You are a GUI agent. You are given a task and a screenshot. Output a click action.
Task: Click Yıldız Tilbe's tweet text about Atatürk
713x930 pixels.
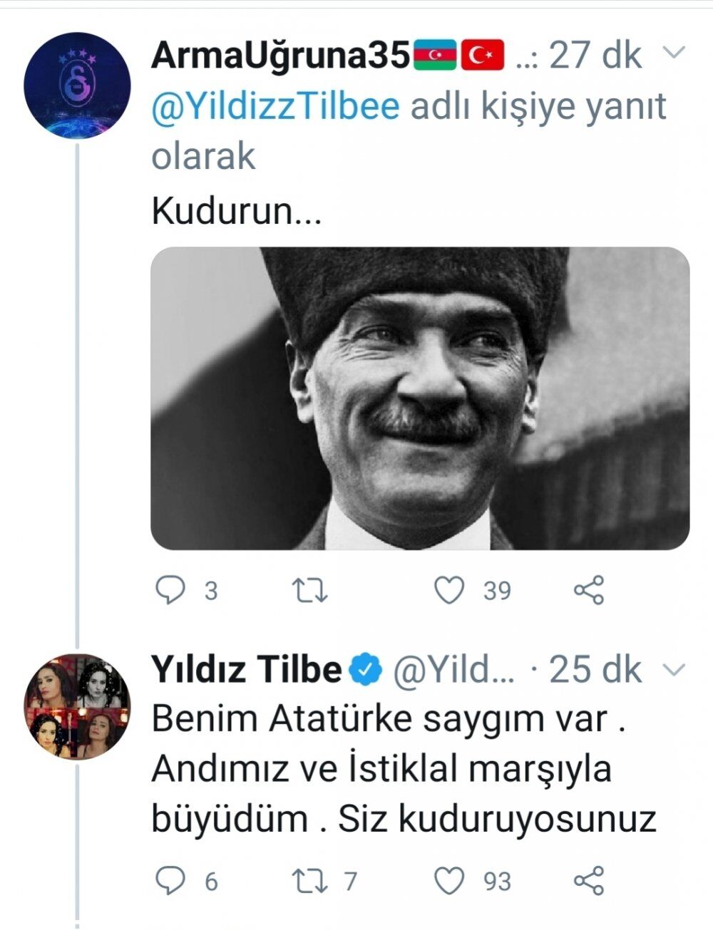click(403, 770)
